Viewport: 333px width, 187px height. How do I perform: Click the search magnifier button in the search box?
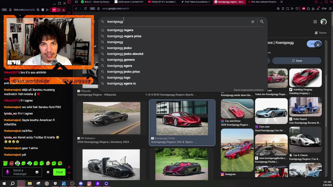point(262,22)
